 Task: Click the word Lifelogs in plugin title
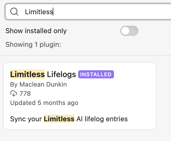coord(61,74)
